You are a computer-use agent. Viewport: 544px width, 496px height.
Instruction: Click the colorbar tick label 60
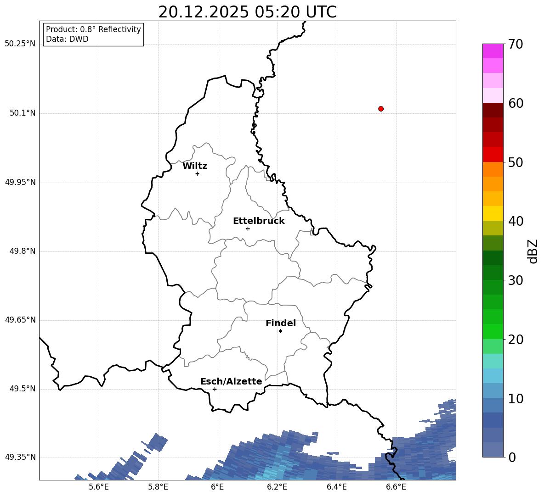click(516, 103)
